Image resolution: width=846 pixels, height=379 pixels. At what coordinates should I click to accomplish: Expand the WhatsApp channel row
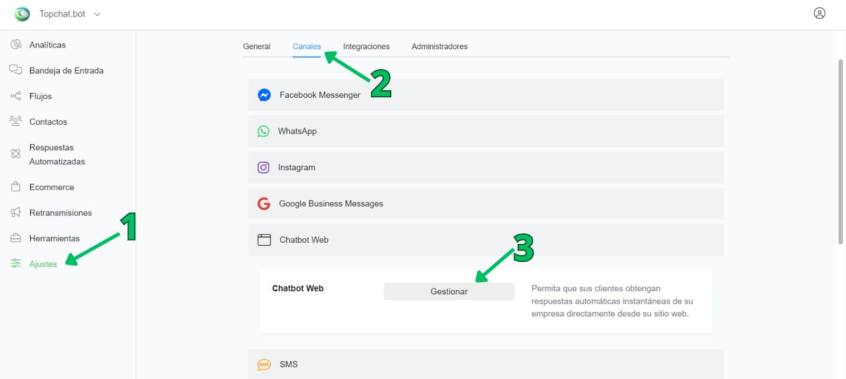pos(486,131)
